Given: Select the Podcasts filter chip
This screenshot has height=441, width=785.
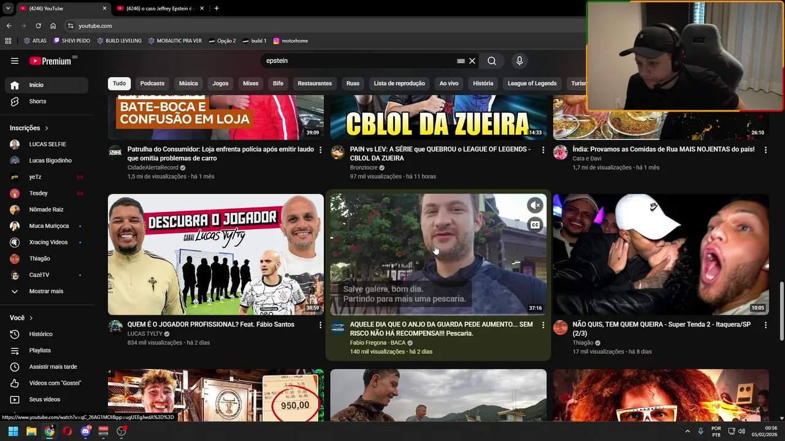Looking at the screenshot, I should coord(152,83).
